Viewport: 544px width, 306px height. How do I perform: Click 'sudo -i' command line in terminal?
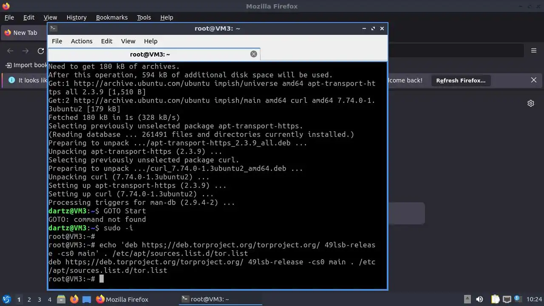pyautogui.click(x=119, y=228)
